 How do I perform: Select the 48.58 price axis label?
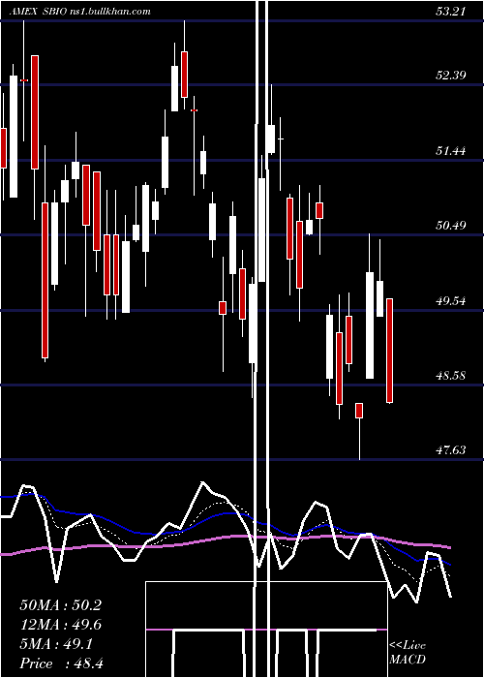pos(451,376)
